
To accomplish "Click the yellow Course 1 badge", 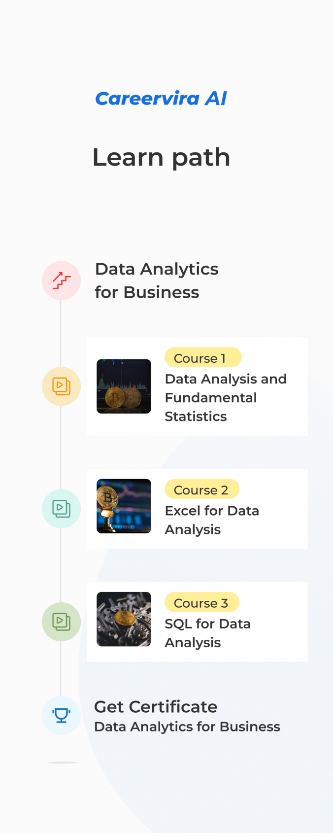I will point(203,358).
